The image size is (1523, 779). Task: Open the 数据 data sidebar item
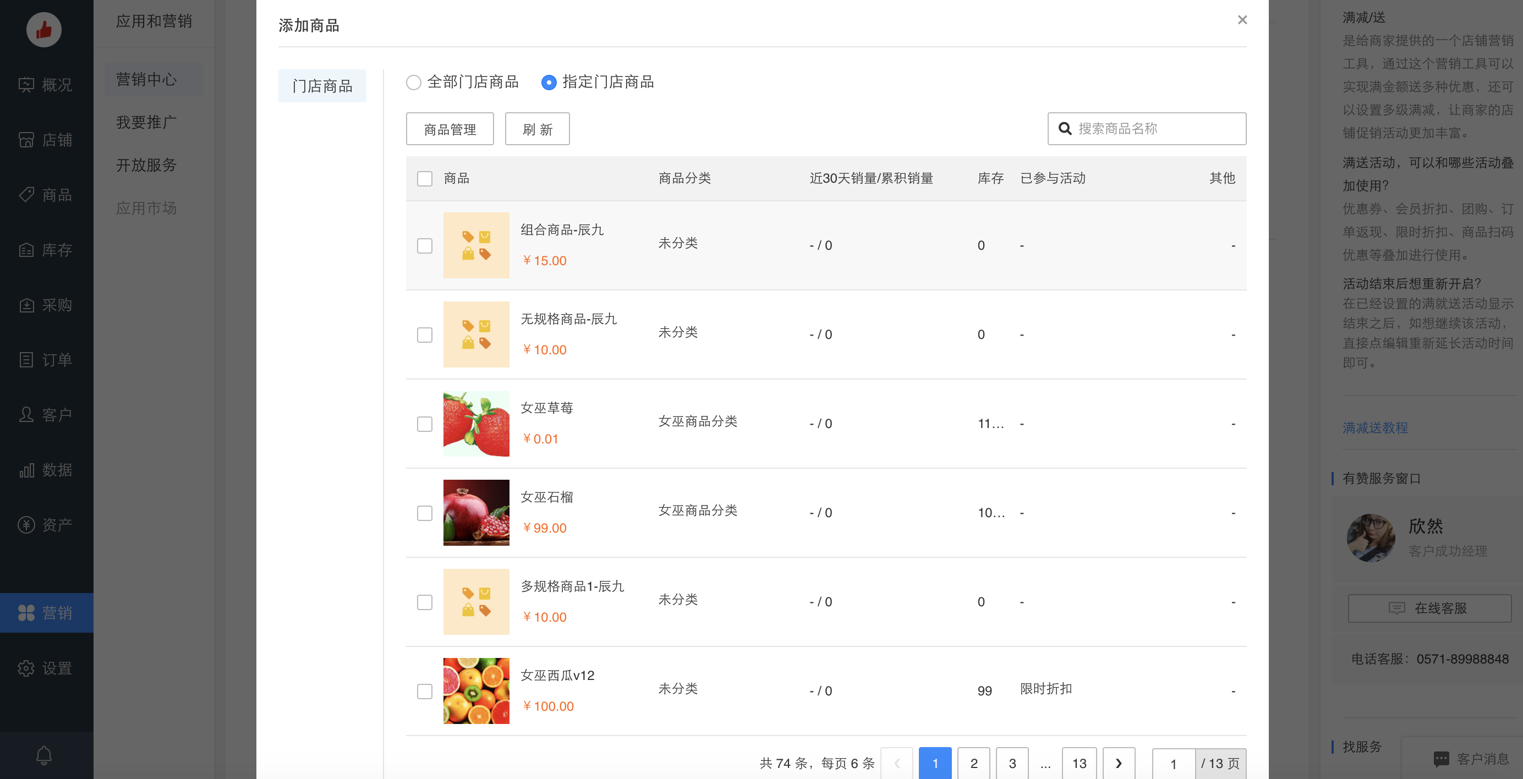click(x=46, y=469)
